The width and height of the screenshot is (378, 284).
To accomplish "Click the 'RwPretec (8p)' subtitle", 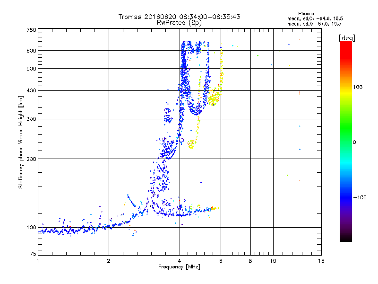I will pyautogui.click(x=179, y=23).
